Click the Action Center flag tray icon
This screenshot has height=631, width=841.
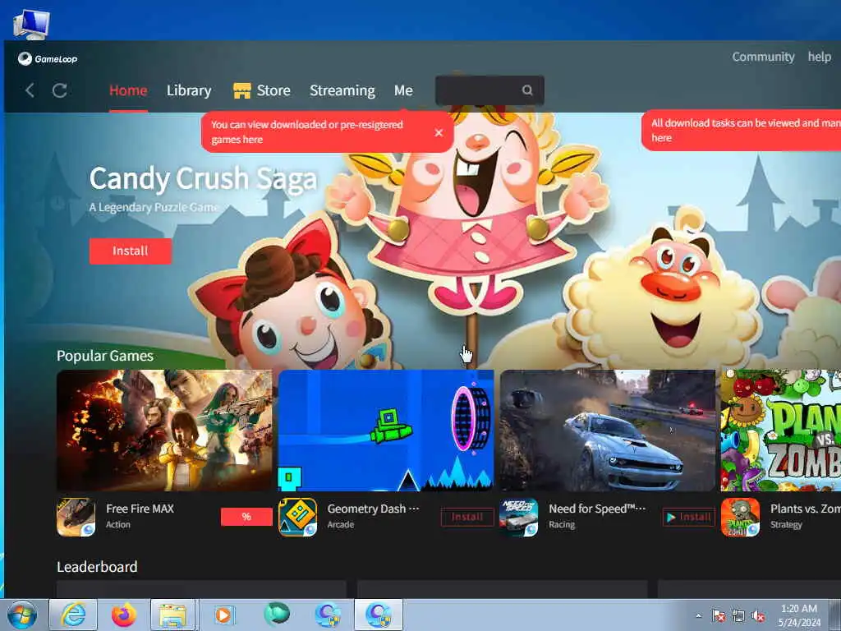pos(718,615)
